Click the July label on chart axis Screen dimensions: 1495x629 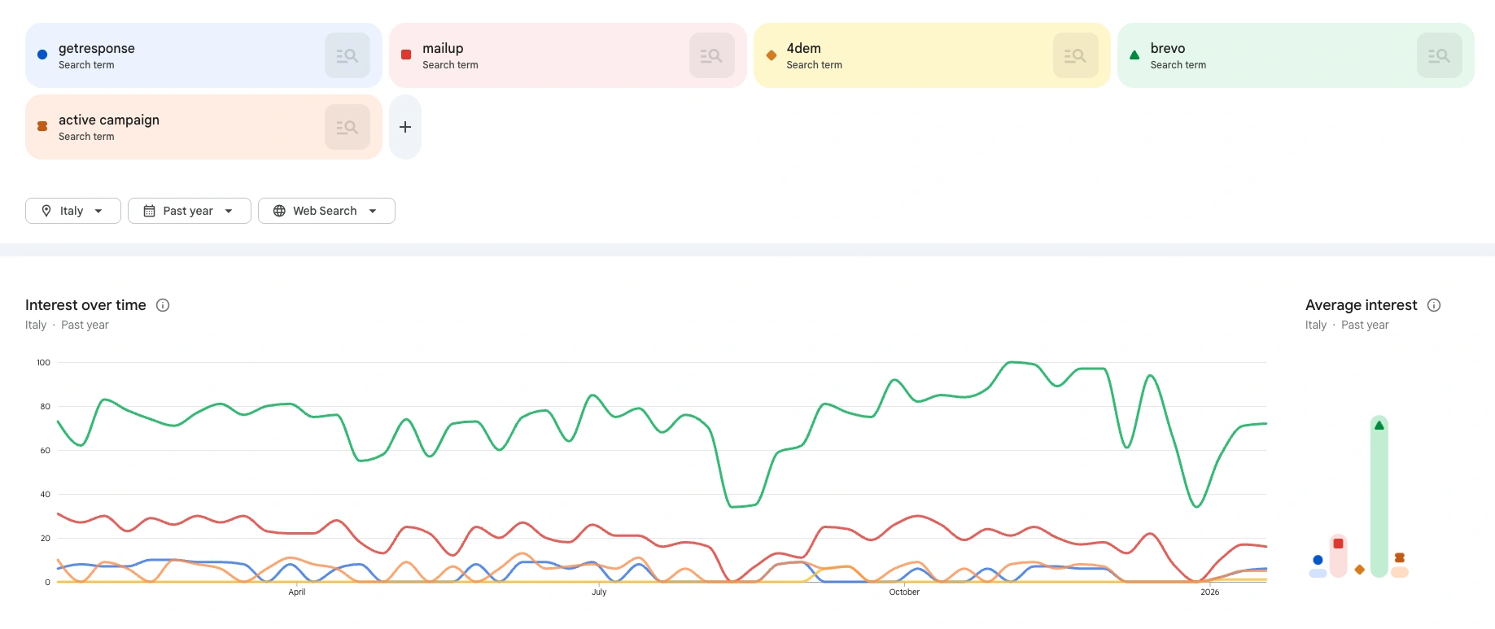pos(599,592)
